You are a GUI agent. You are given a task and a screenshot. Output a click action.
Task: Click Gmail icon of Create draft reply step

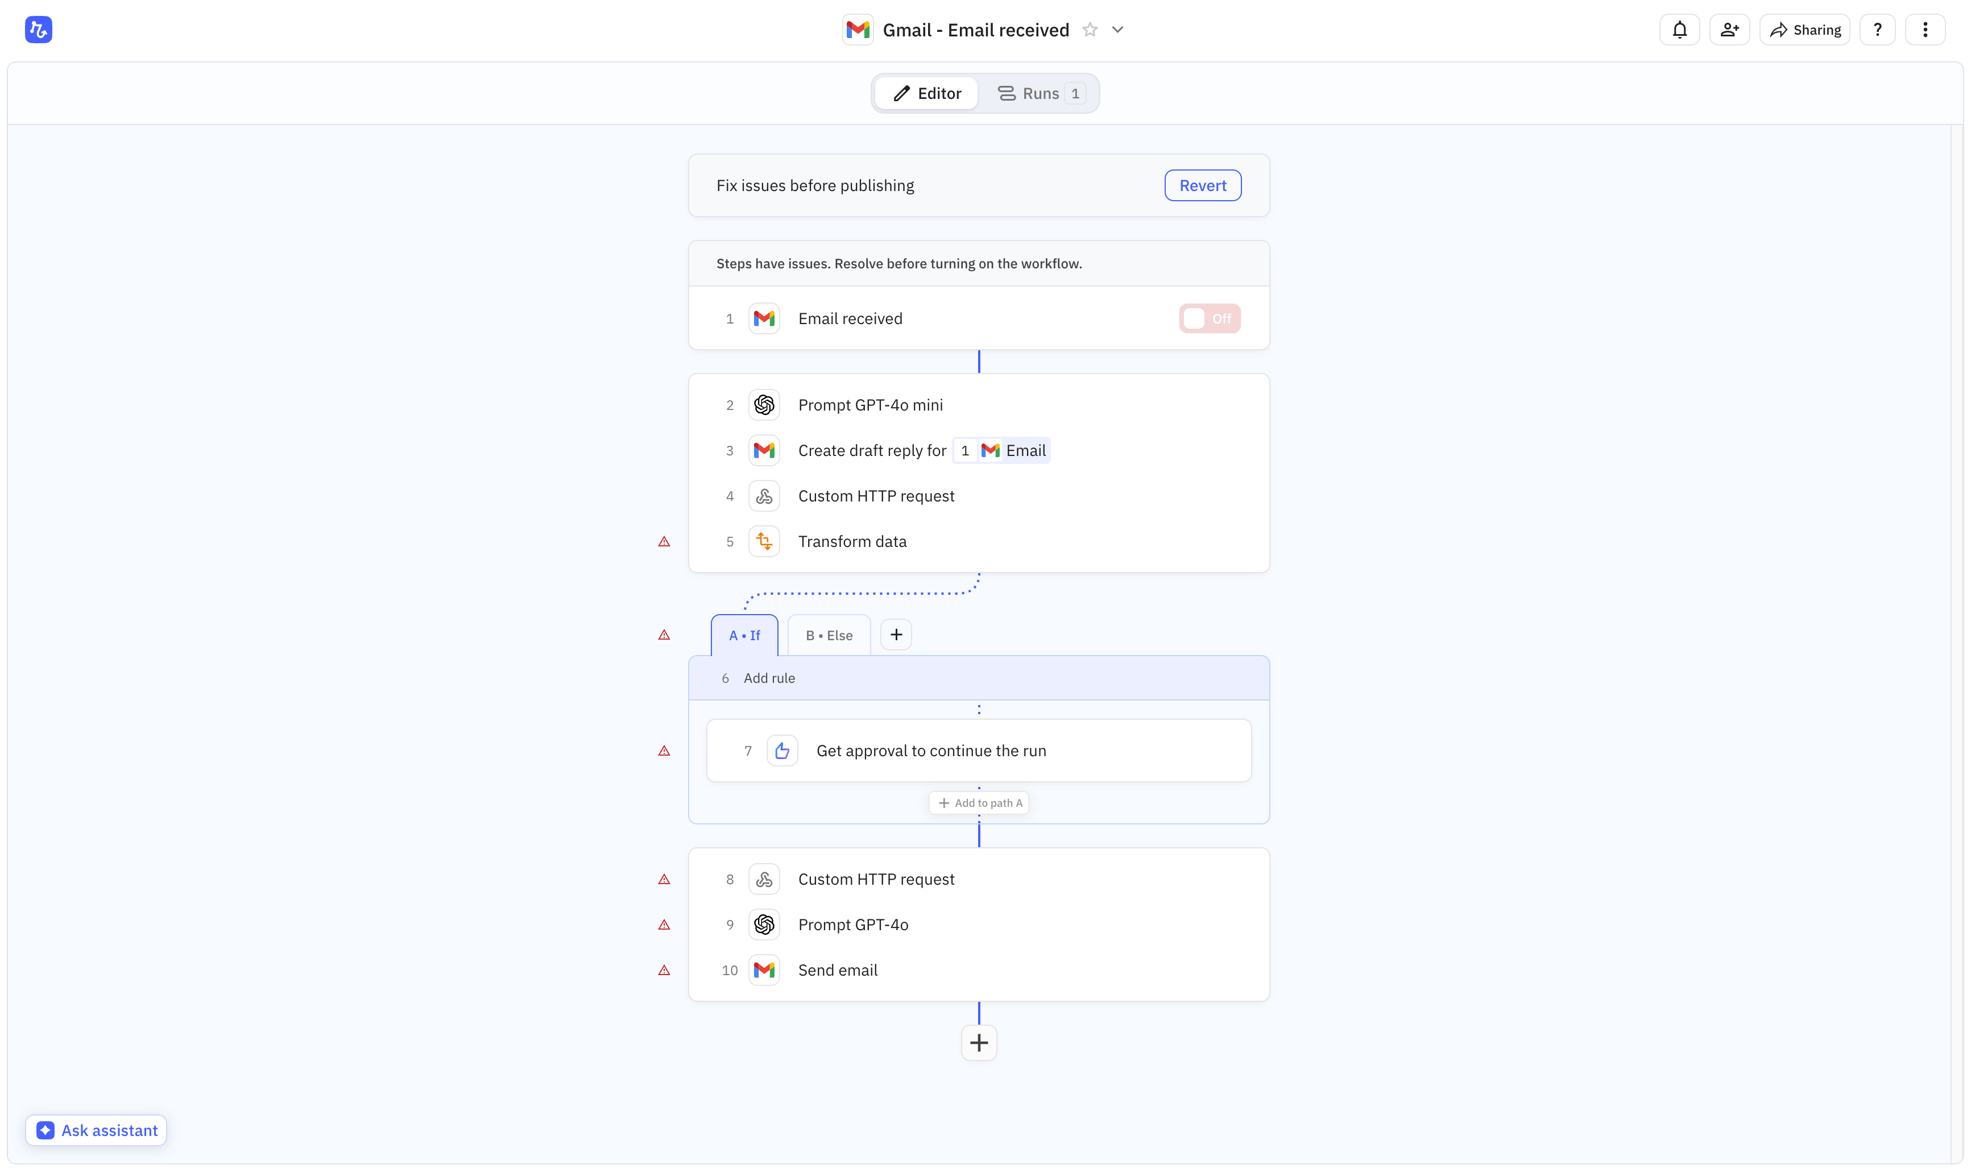[x=763, y=450]
